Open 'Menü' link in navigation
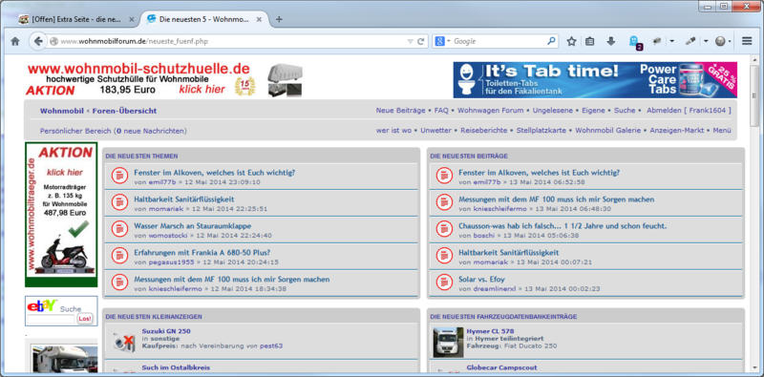The height and width of the screenshot is (377, 764). point(722,131)
